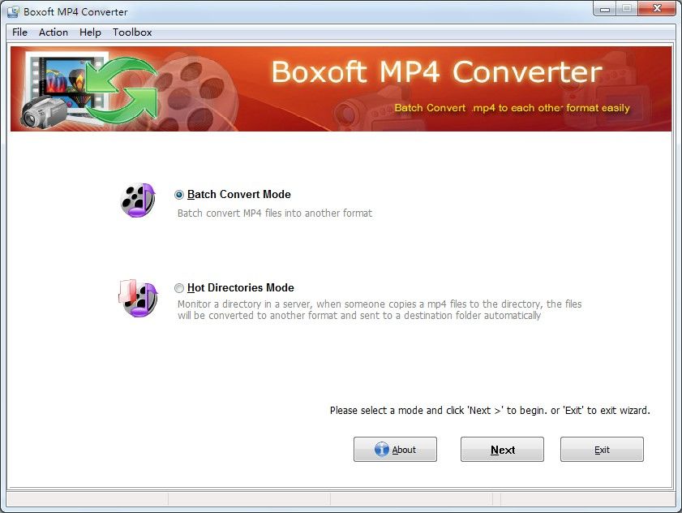Click the Batch Convert Mode label
The height and width of the screenshot is (513, 682).
click(238, 194)
